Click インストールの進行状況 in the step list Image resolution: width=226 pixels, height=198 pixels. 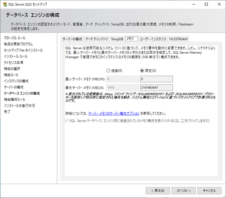20,106
